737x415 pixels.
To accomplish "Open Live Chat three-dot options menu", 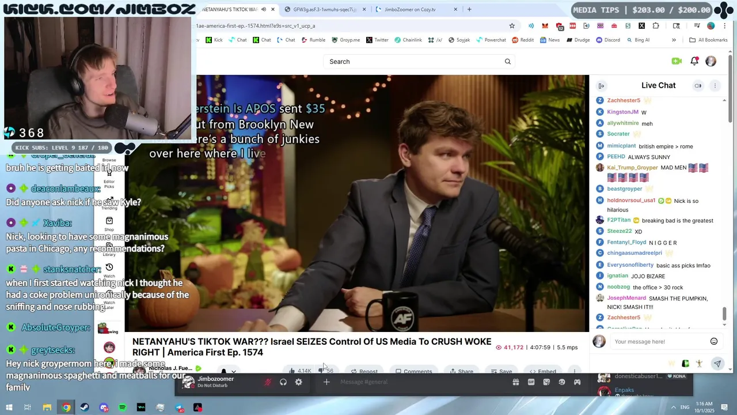I will pos(715,86).
